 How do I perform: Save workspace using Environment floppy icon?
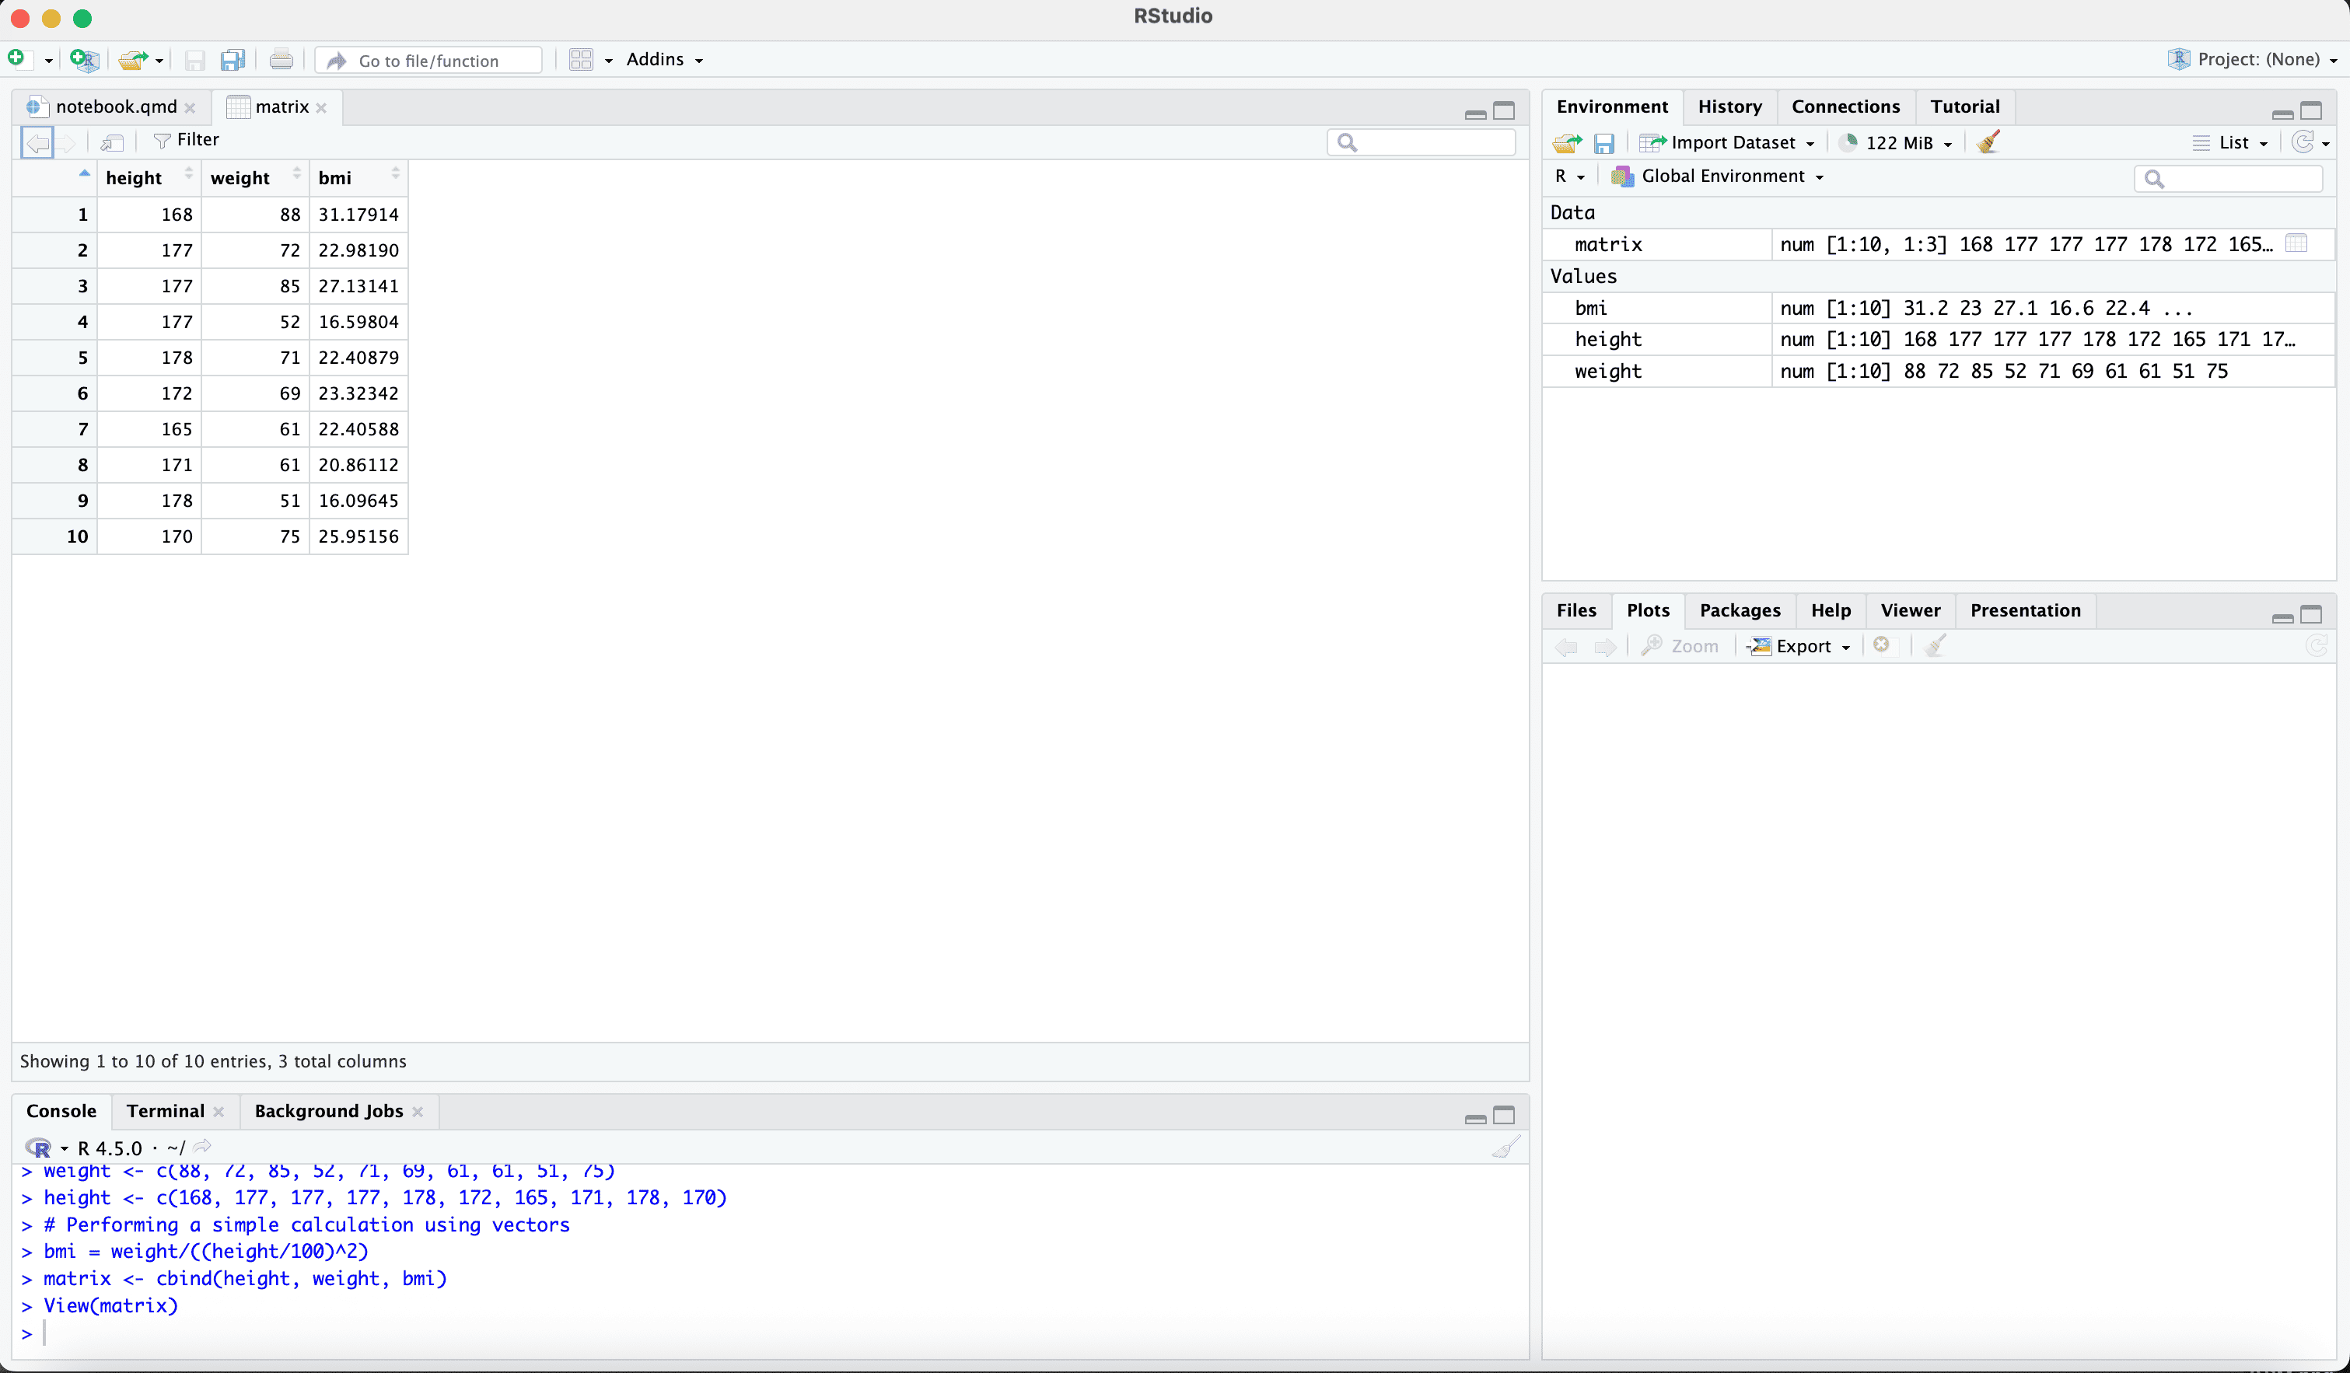click(x=1603, y=142)
